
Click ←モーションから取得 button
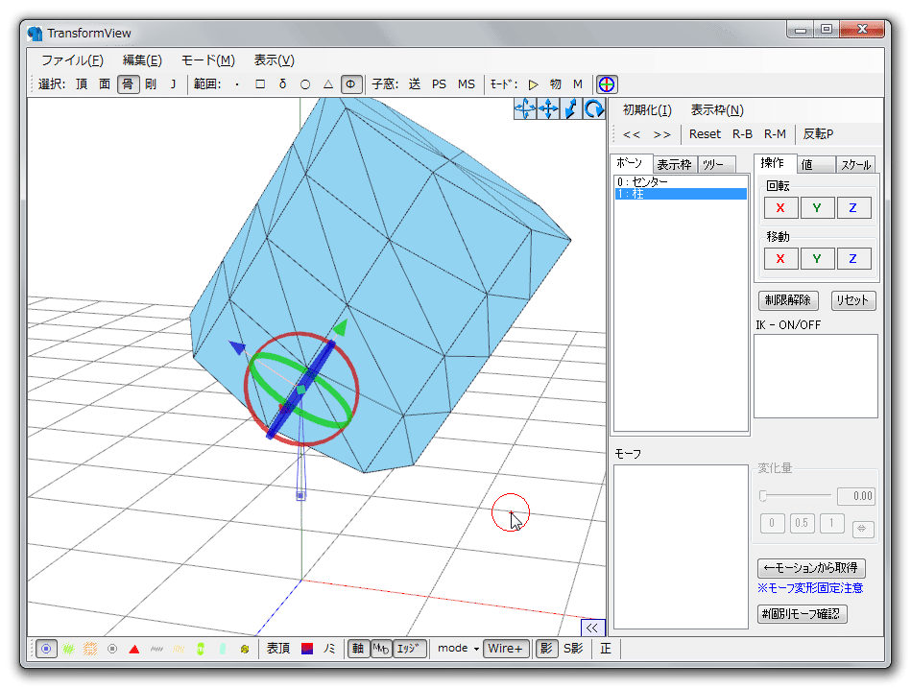[x=811, y=568]
